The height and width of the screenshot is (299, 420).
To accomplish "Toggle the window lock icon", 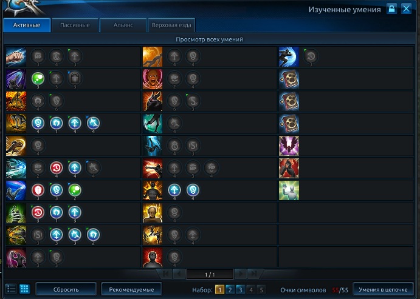I will [x=391, y=9].
